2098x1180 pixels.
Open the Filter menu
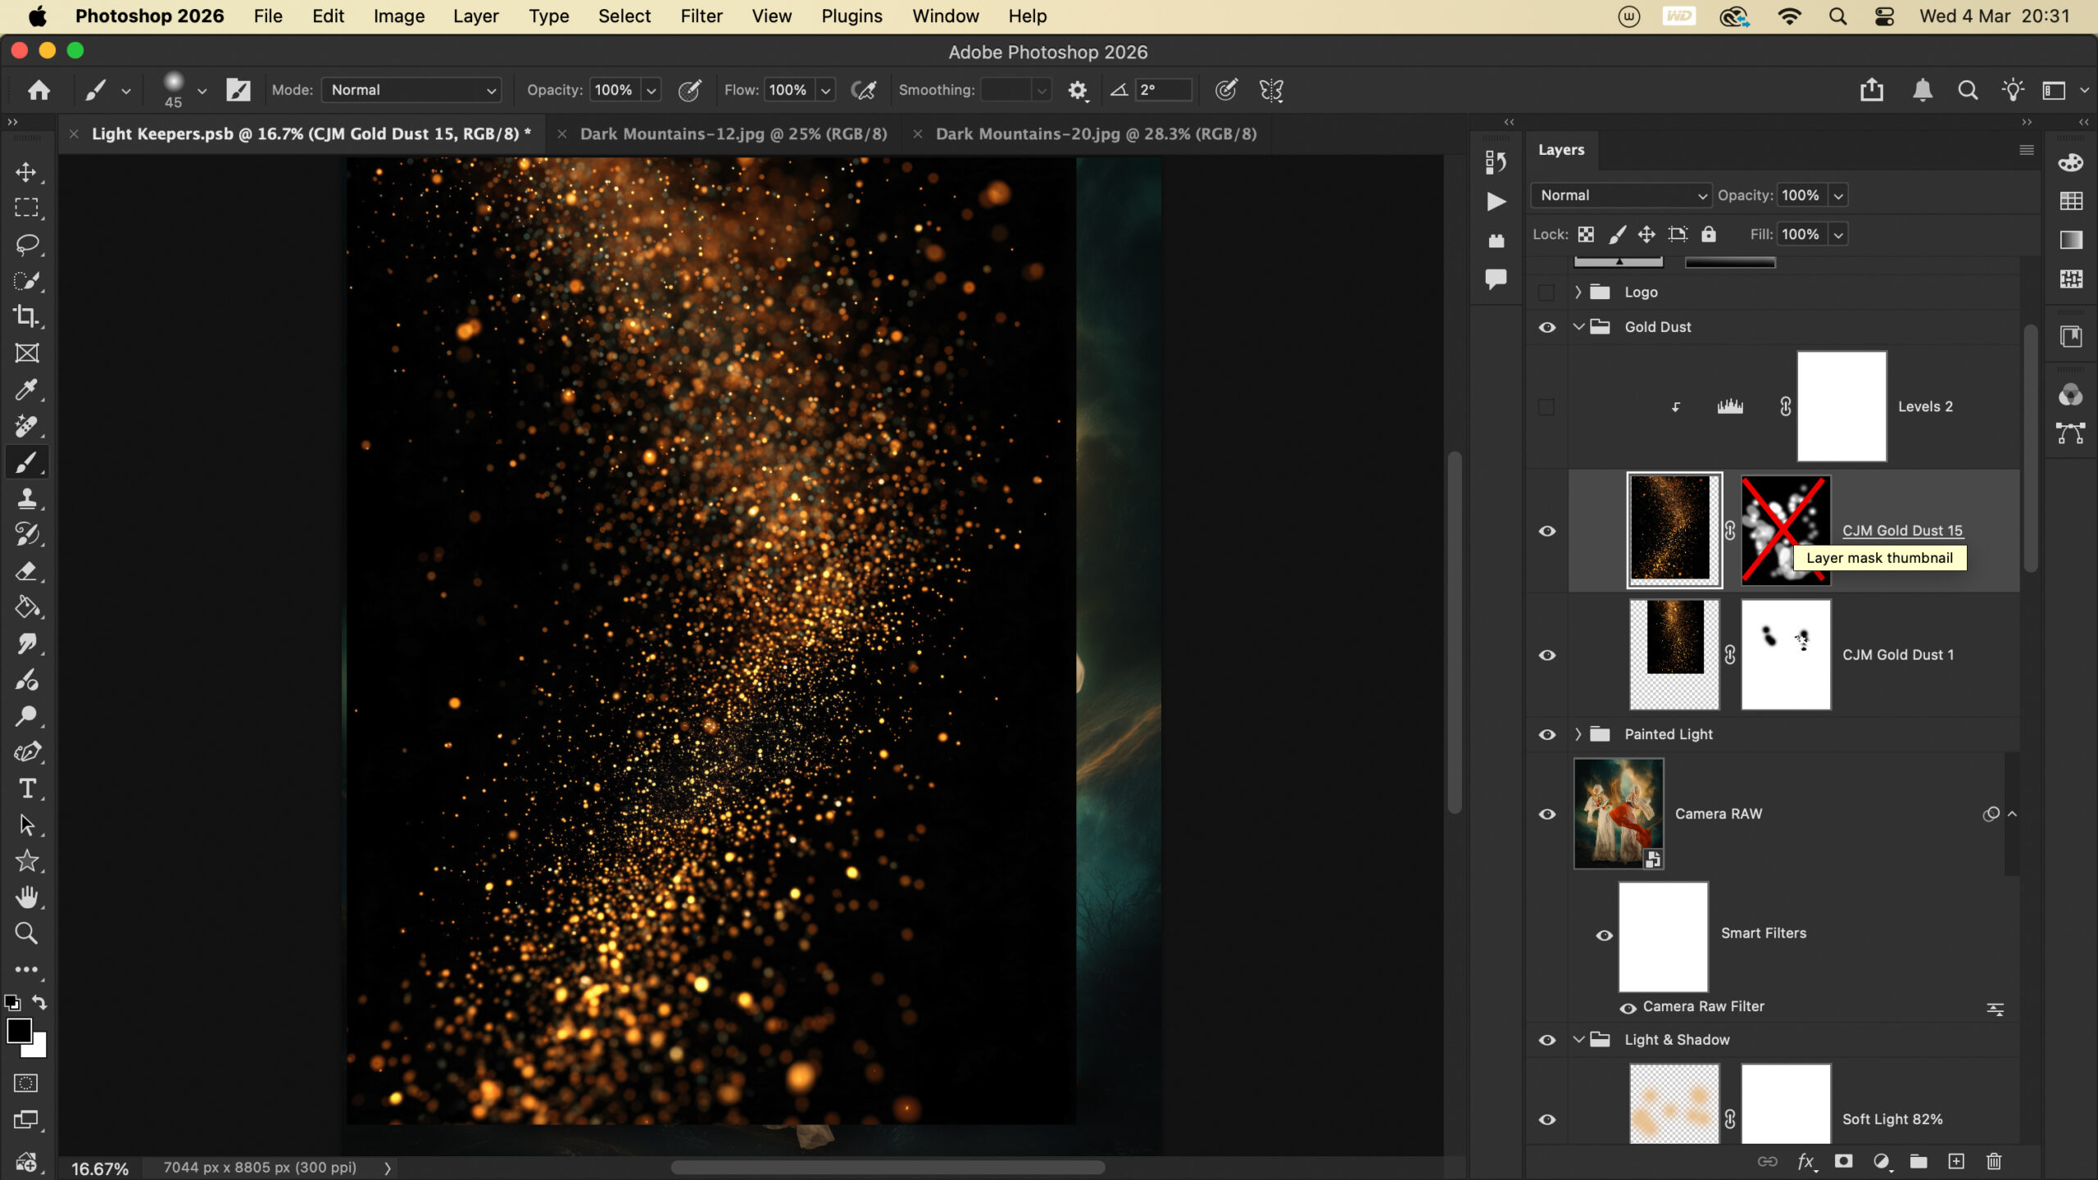(701, 16)
